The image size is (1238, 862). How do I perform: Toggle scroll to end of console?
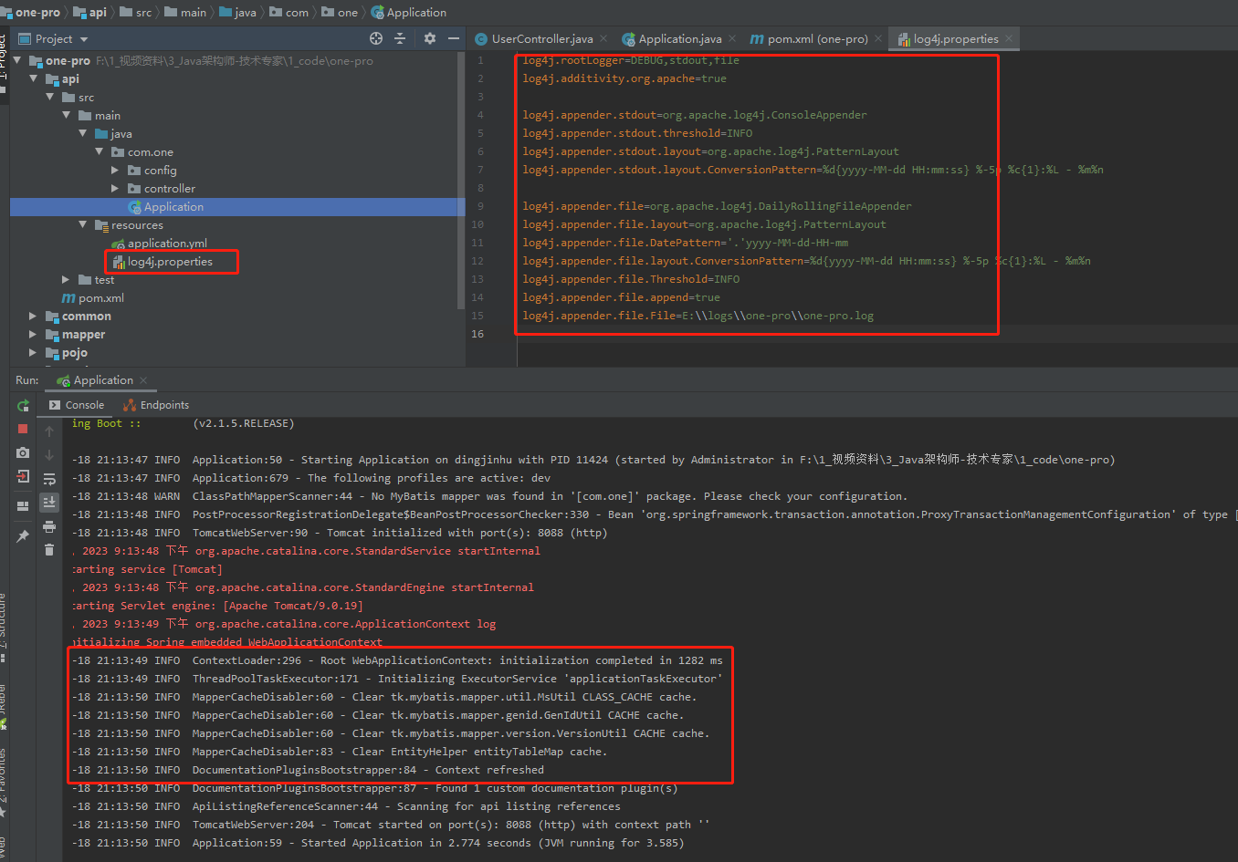pos(49,502)
